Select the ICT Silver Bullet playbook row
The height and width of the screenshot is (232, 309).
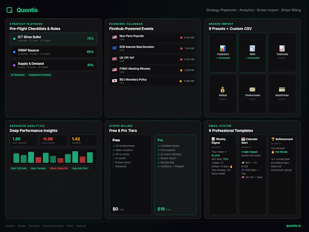pos(54,39)
